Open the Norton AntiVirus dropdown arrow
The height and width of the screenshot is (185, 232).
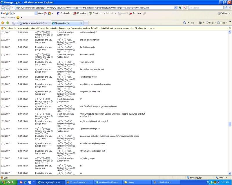[x=21, y=18]
